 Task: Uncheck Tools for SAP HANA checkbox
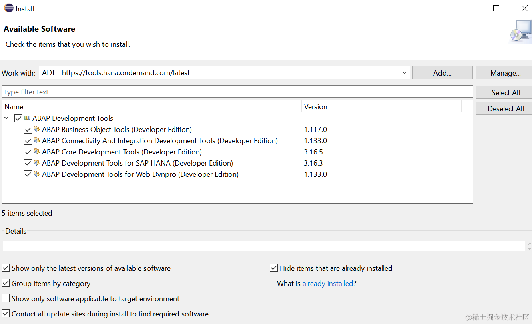click(28, 163)
